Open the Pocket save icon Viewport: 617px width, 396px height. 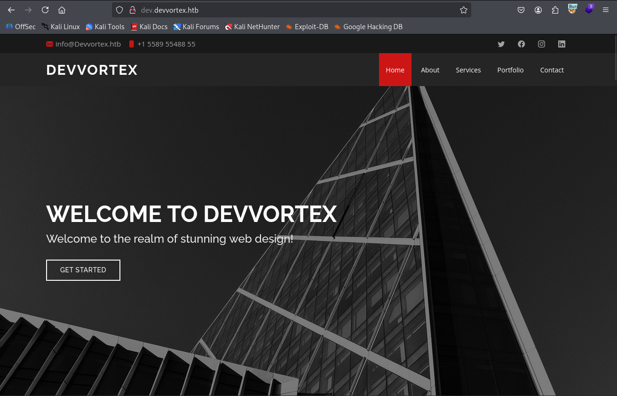pyautogui.click(x=521, y=10)
